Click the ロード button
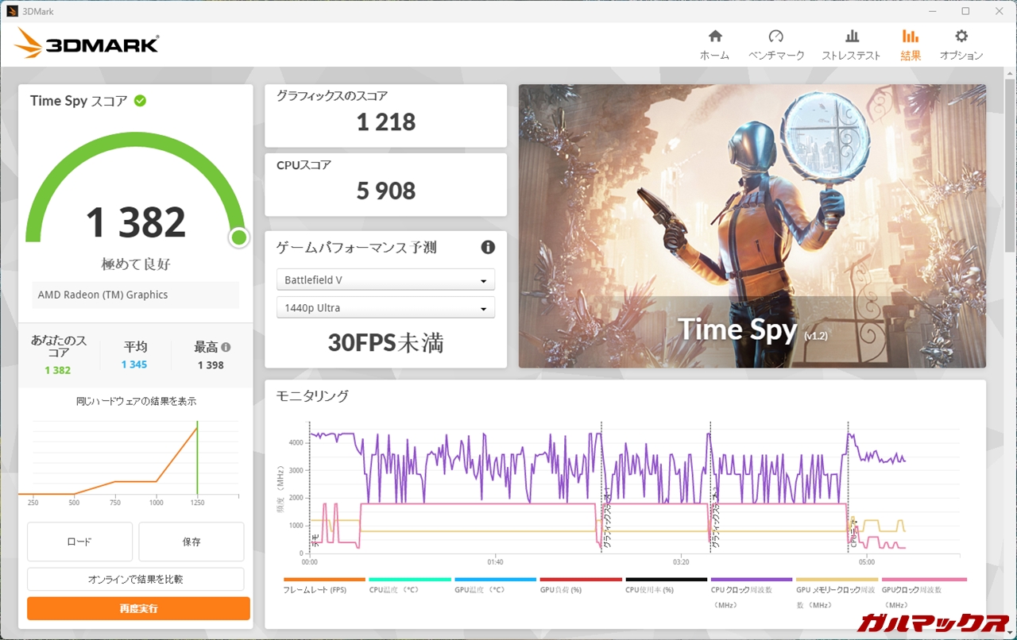The height and width of the screenshot is (640, 1017). (x=79, y=542)
